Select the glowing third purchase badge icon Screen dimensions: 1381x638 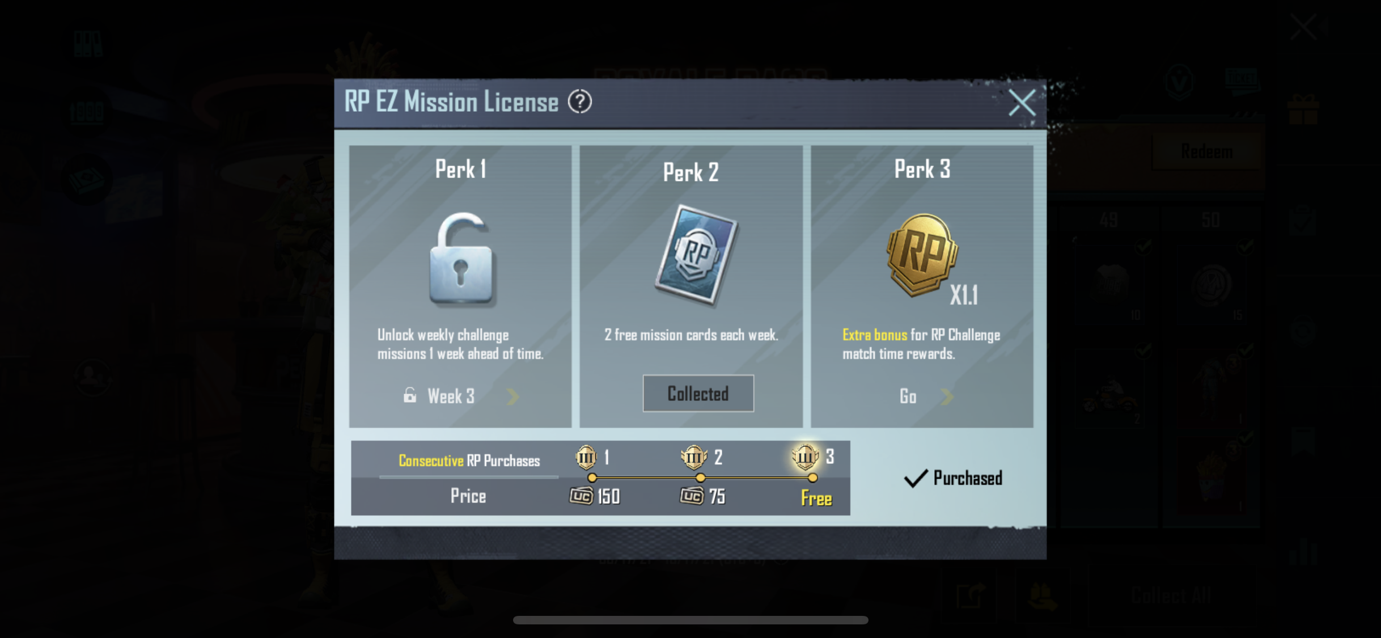(x=805, y=457)
